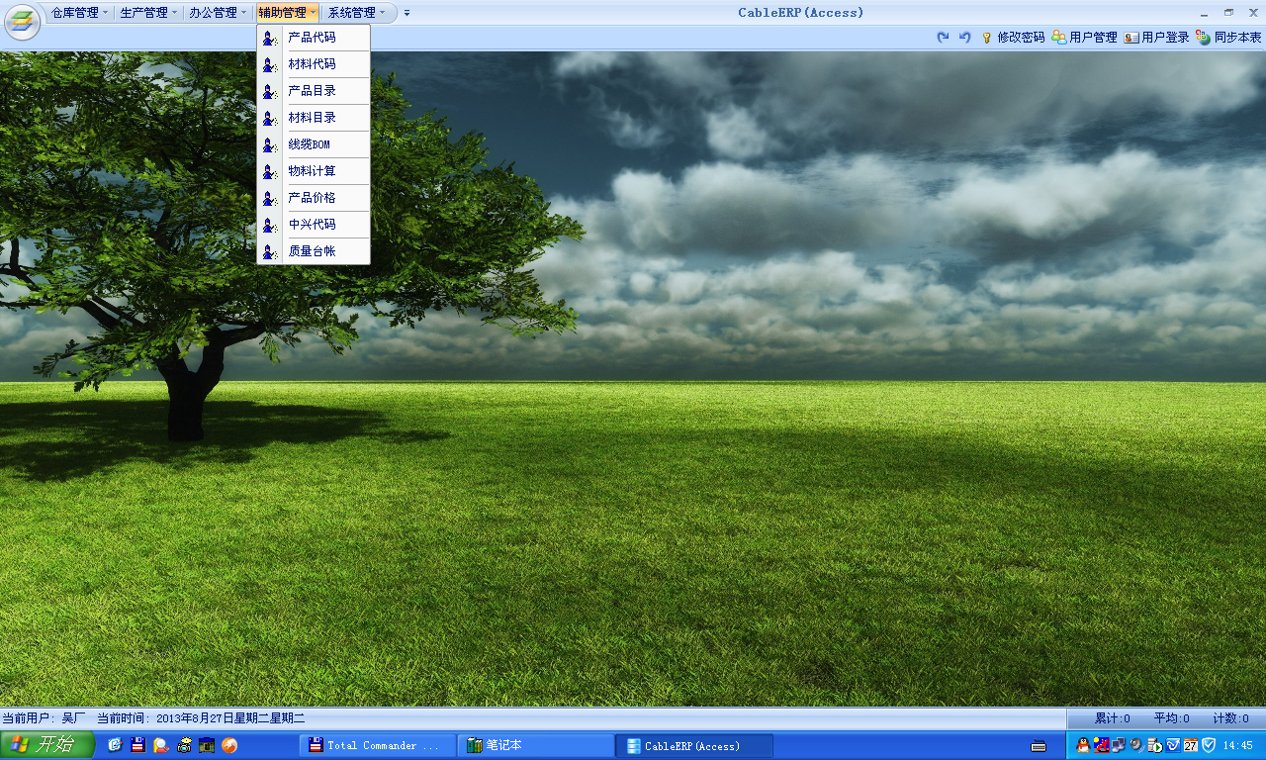Screen dimensions: 1266x760
Task: Switch to the 笔记本 taskbar window
Action: (x=535, y=745)
